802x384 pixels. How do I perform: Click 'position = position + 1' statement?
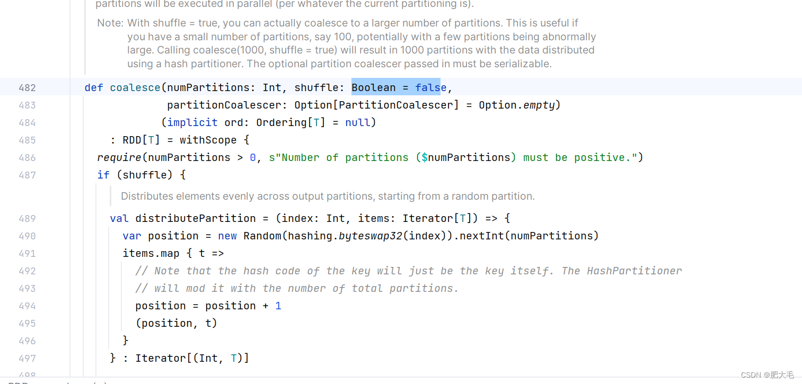(208, 306)
